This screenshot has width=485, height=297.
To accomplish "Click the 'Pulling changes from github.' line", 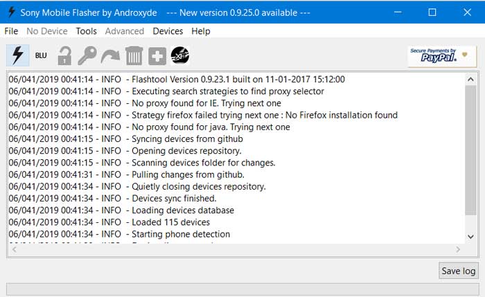I will tap(126, 174).
